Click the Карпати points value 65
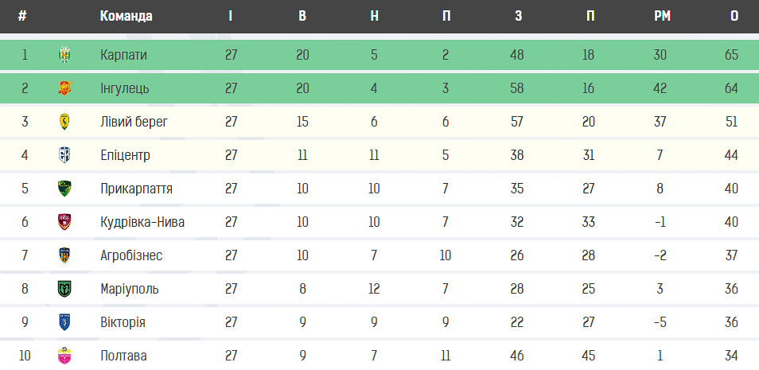 731,55
